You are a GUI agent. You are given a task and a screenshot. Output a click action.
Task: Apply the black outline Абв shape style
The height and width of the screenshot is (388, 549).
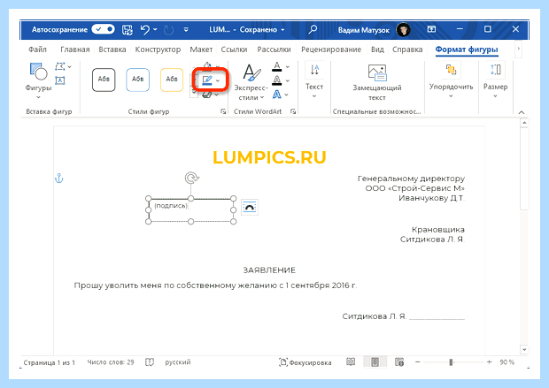coord(104,80)
